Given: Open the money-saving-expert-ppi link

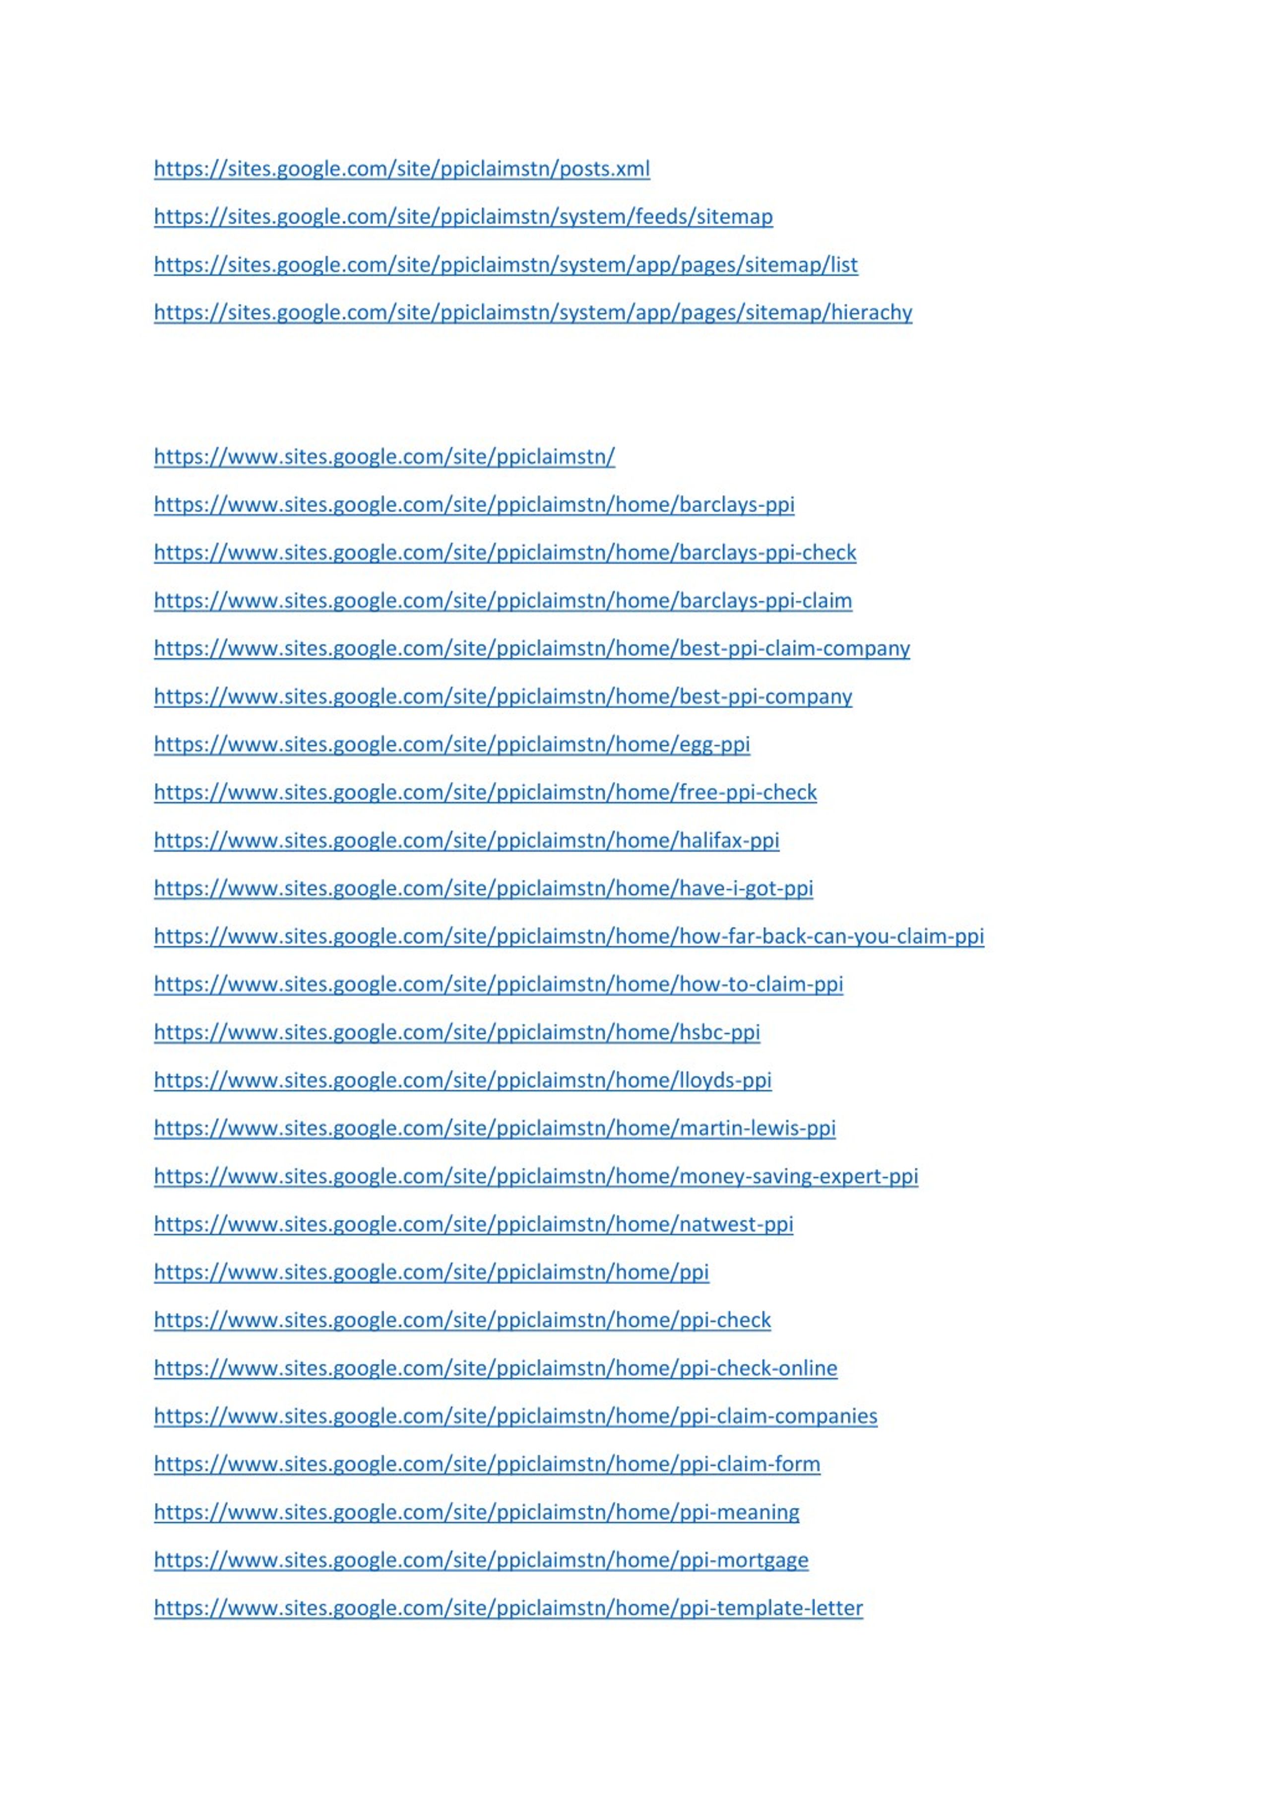Looking at the screenshot, I should (536, 1177).
